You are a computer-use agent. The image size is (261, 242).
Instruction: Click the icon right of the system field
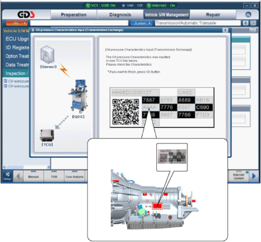pos(245,23)
